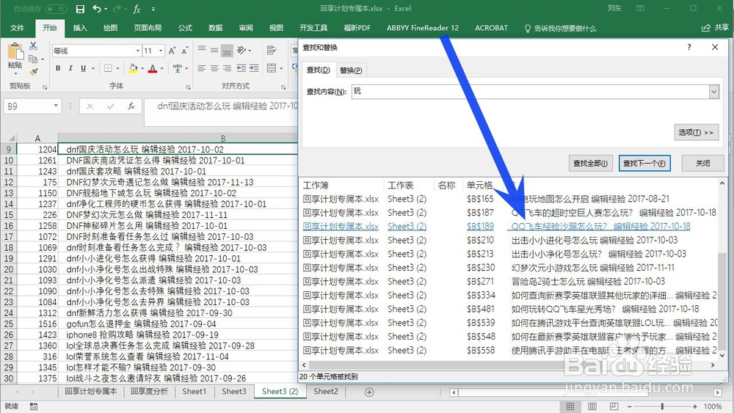734x413 pixels.
Task: Save the workbook from the quick access toolbar
Action: click(x=80, y=9)
